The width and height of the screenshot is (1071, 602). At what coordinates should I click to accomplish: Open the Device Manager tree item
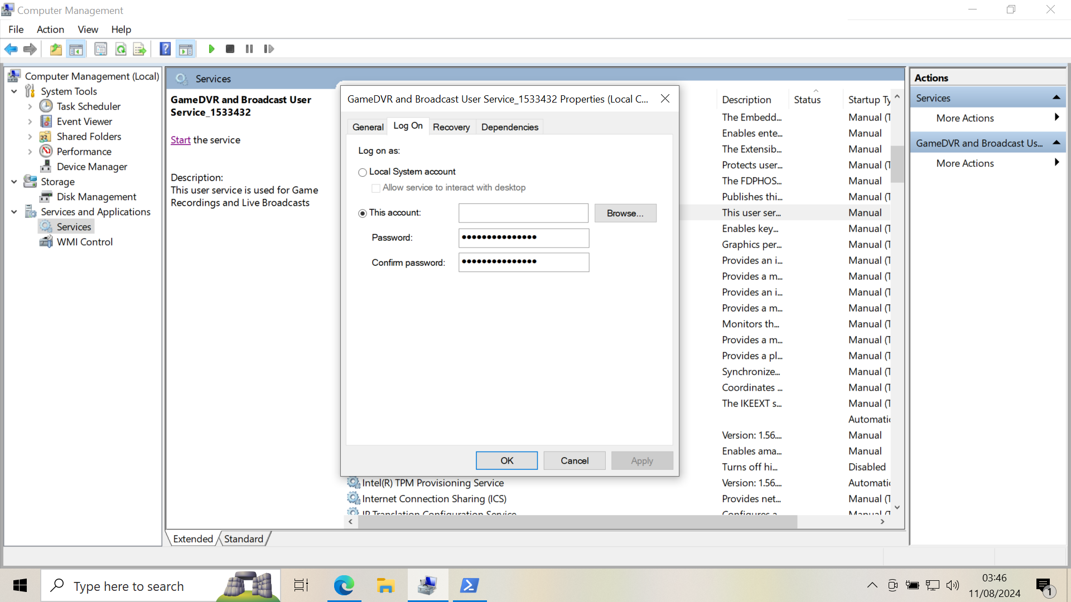click(x=91, y=167)
